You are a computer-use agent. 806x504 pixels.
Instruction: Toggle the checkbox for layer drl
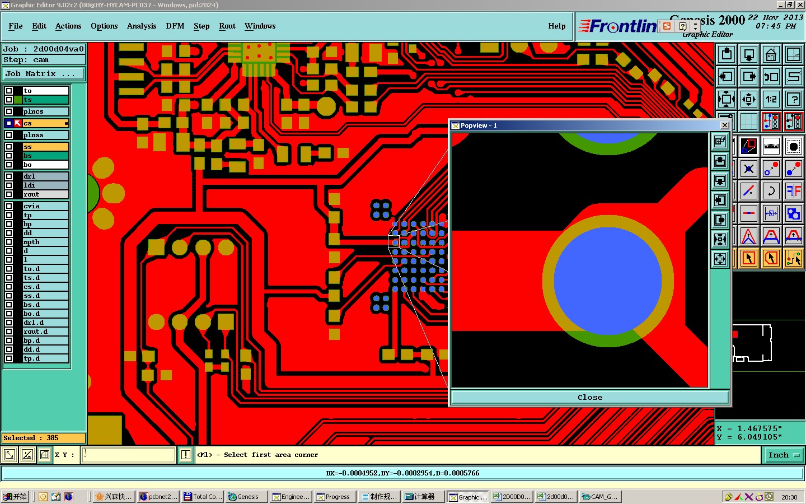tap(9, 176)
